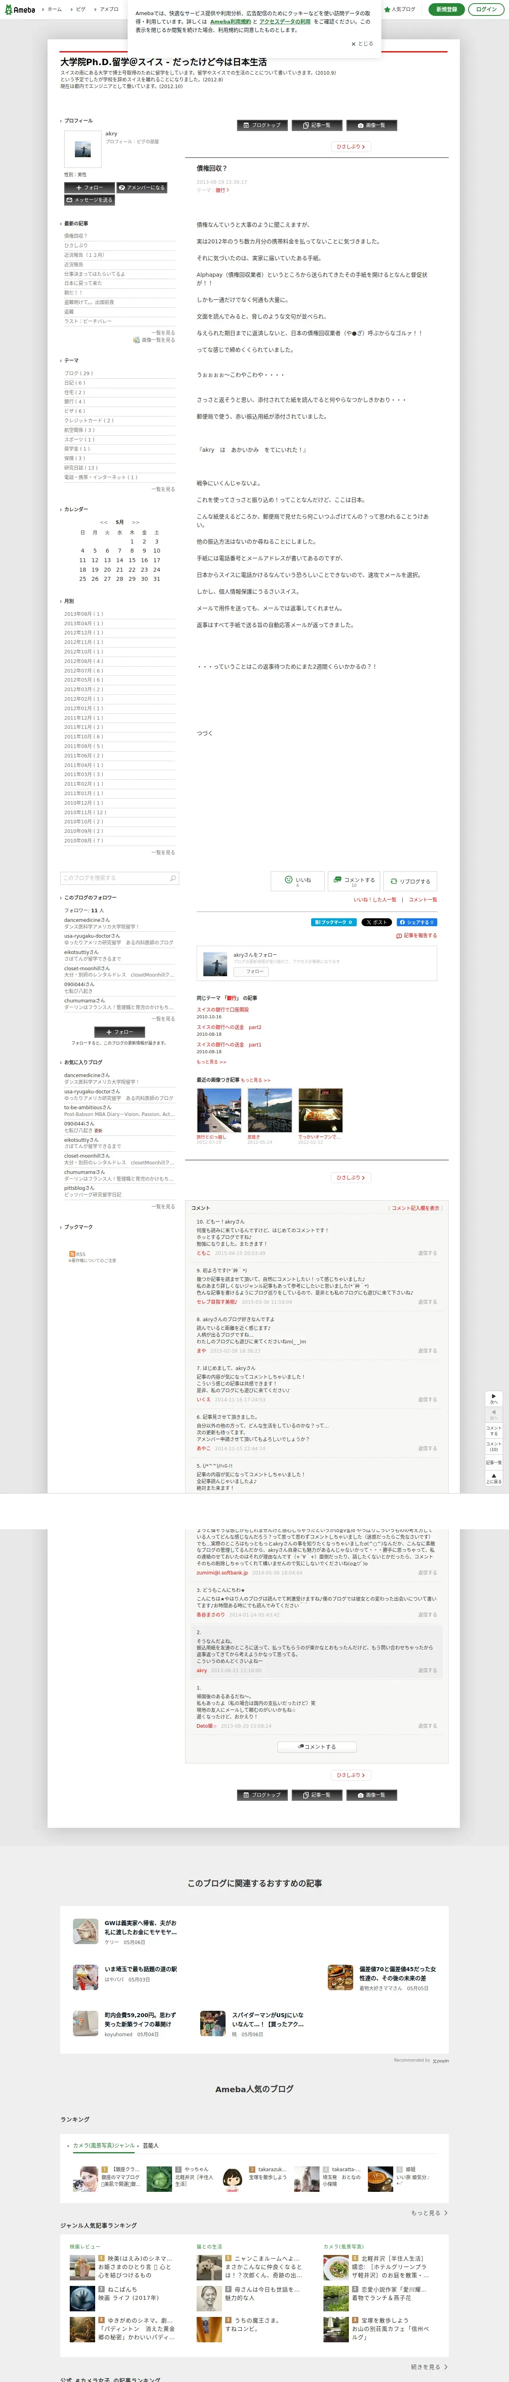Screen dimensions: 509x2382
Task: Open archive 2013年08月 ( 1 )
Action: (83, 614)
